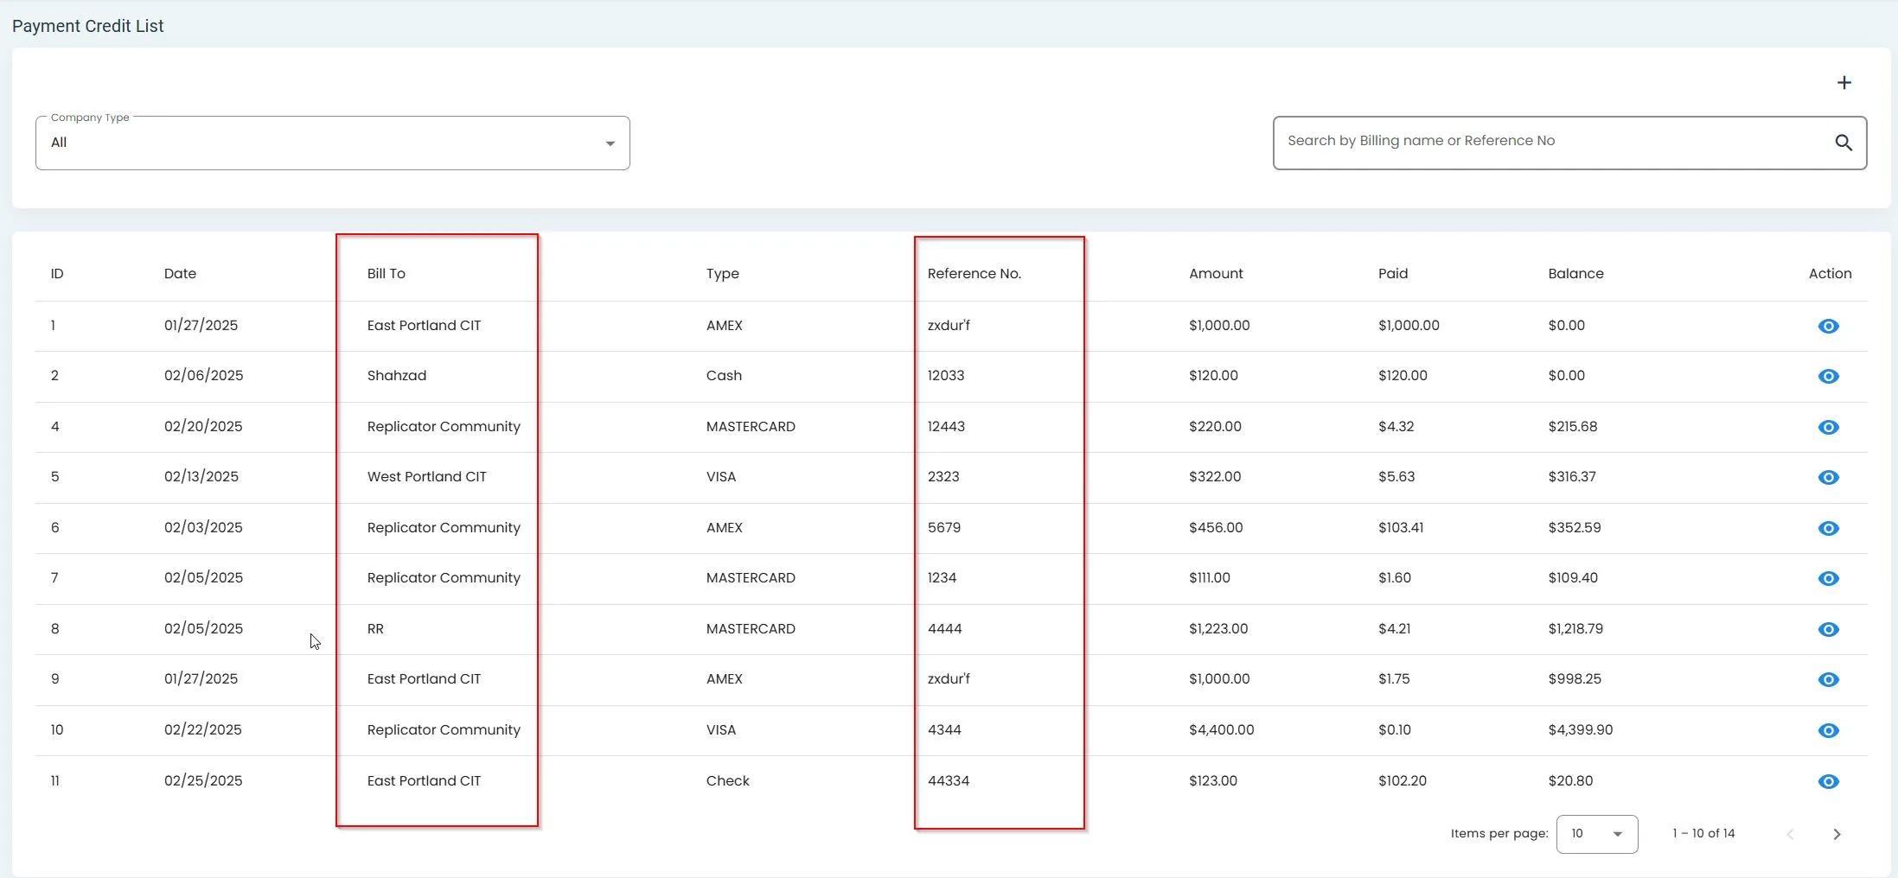View payment ID 7 with reference 1234
Screen dimensions: 1898x878
tap(1828, 578)
